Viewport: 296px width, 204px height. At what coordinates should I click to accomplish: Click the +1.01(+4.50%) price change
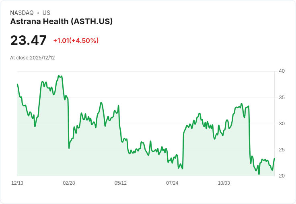point(76,41)
